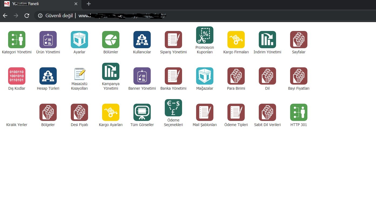Click the Sabit Dil Verileri text label

click(x=267, y=125)
